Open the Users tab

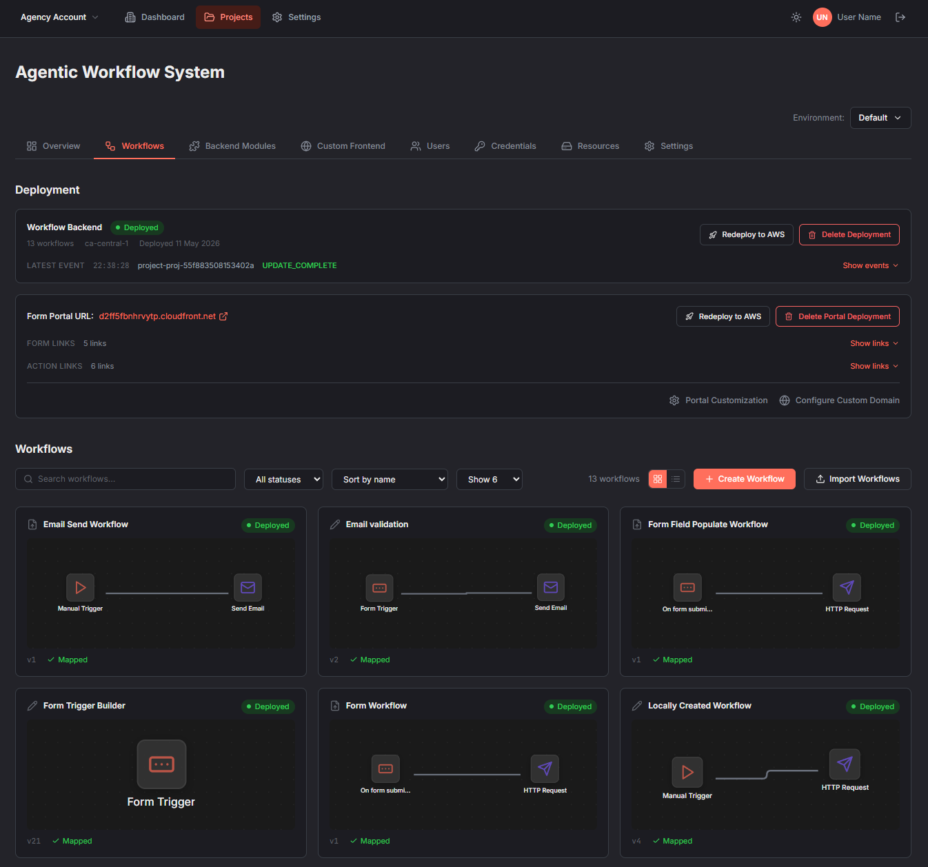[x=430, y=146]
